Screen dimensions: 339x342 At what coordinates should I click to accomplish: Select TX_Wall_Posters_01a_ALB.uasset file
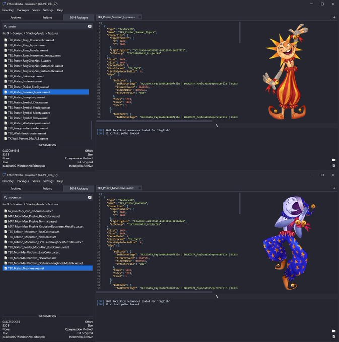[45, 138]
